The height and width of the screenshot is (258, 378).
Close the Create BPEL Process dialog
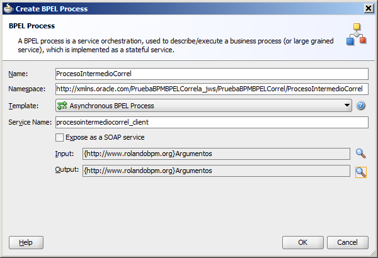pos(369,9)
